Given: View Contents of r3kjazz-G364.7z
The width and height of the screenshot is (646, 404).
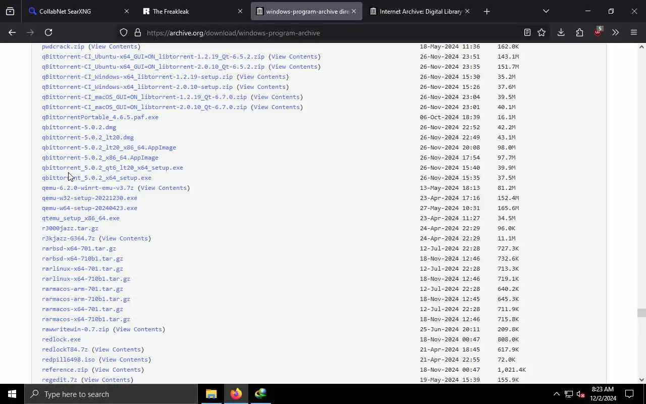Looking at the screenshot, I should pos(125,238).
